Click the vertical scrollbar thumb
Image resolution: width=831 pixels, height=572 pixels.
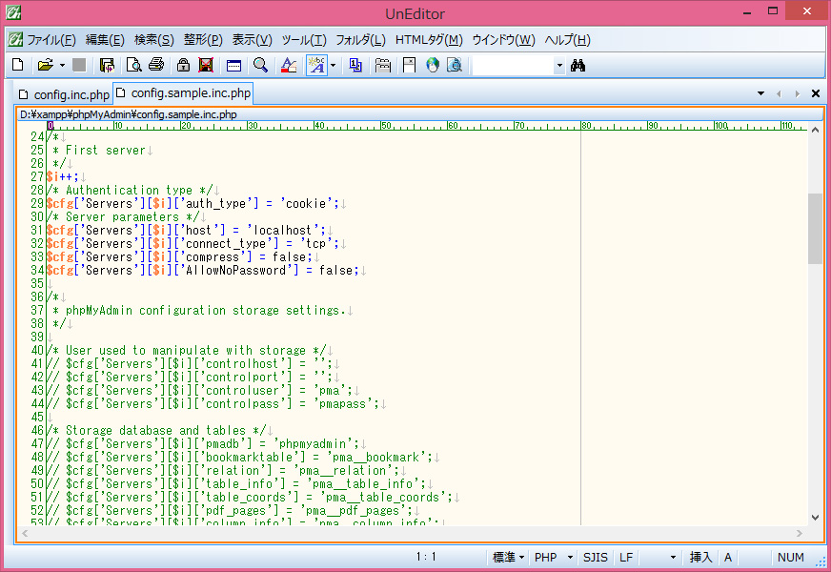point(815,229)
